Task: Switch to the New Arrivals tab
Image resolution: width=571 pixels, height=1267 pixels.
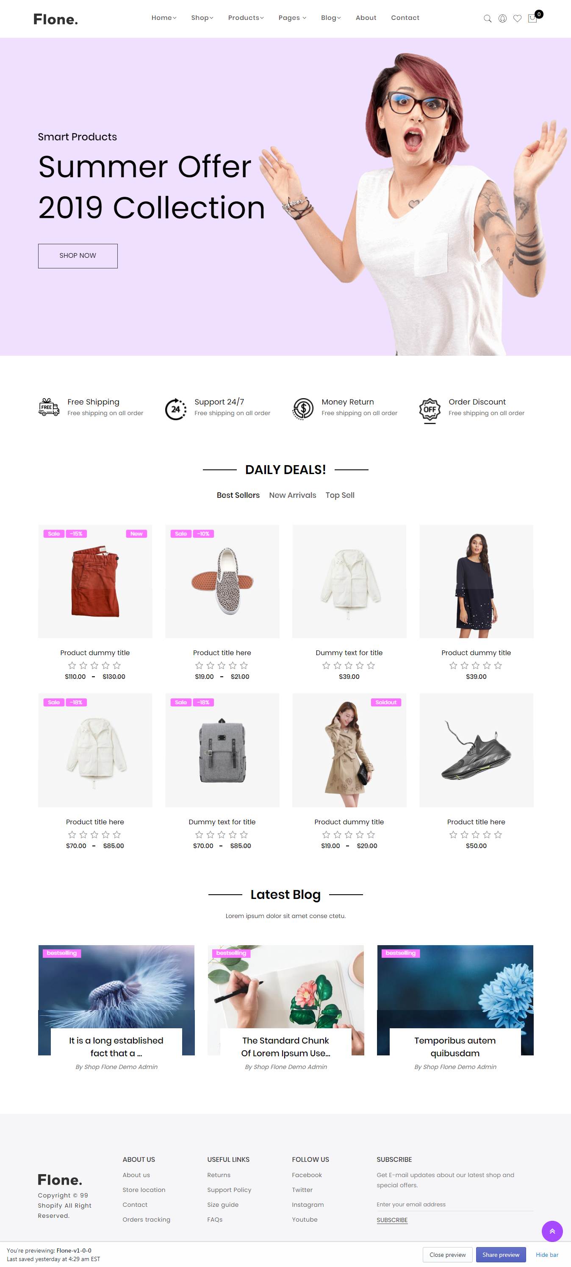Action: pos(292,495)
